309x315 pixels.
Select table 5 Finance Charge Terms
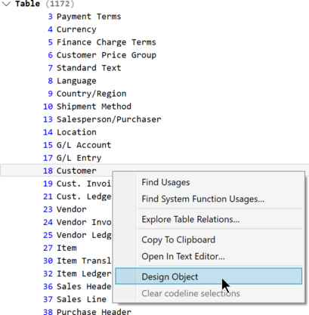tap(102, 42)
